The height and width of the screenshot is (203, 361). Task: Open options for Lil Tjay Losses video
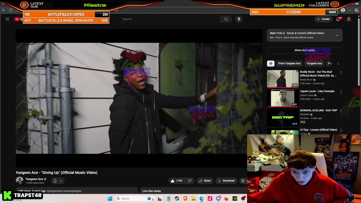point(341,130)
